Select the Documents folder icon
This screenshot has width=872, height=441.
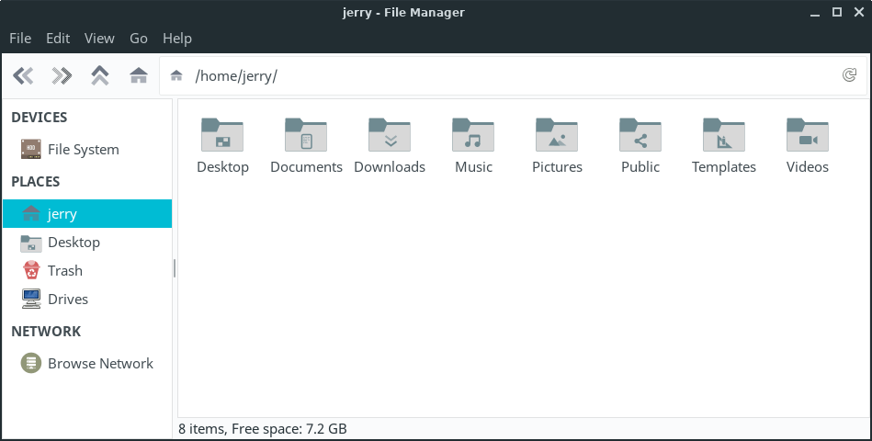point(306,135)
